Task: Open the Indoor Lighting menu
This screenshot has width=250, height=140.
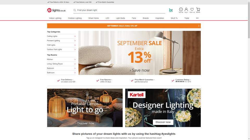Action: coord(55,18)
